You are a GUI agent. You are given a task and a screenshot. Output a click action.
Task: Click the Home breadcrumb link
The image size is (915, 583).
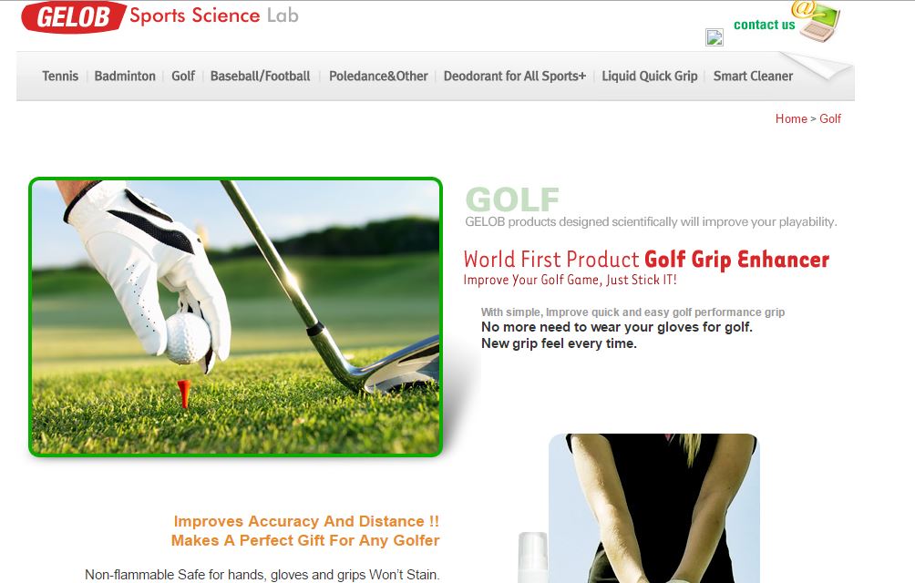[x=791, y=119]
